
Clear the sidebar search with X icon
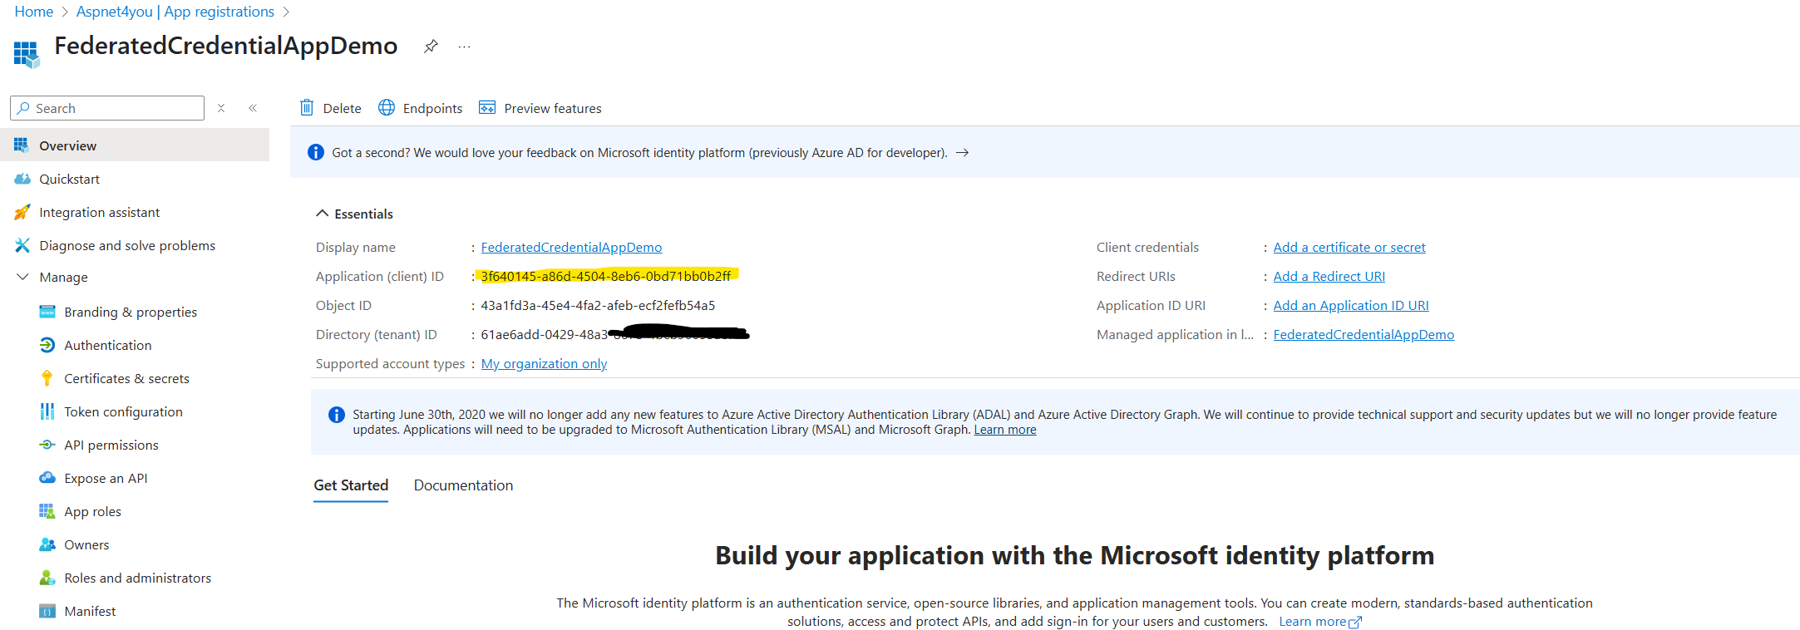coord(221,108)
